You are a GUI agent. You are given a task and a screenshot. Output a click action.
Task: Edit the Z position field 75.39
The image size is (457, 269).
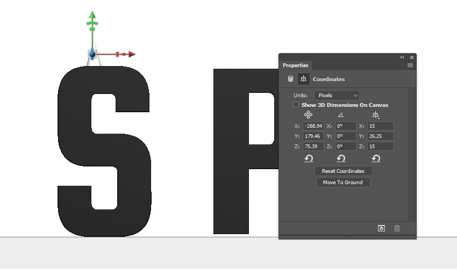313,146
